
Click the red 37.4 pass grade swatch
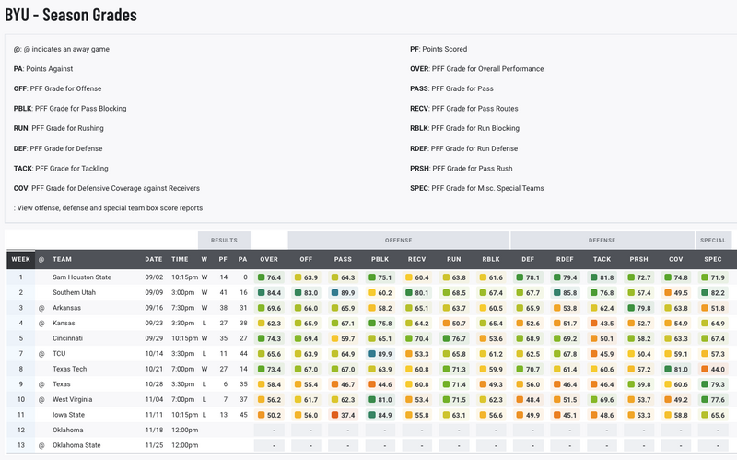tap(333, 413)
